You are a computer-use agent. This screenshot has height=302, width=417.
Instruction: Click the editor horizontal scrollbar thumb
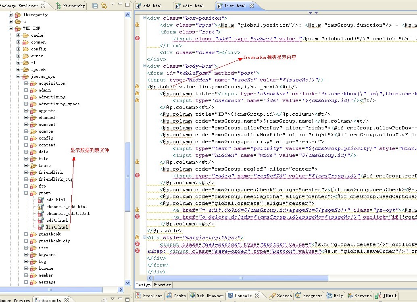point(241,278)
